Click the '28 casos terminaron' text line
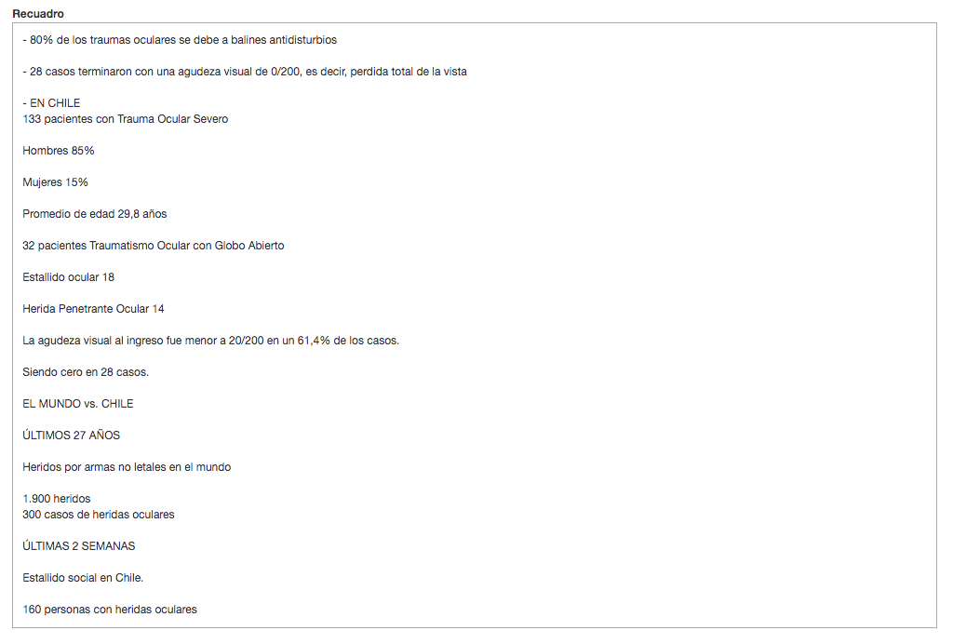This screenshot has width=953, height=644. coord(245,72)
